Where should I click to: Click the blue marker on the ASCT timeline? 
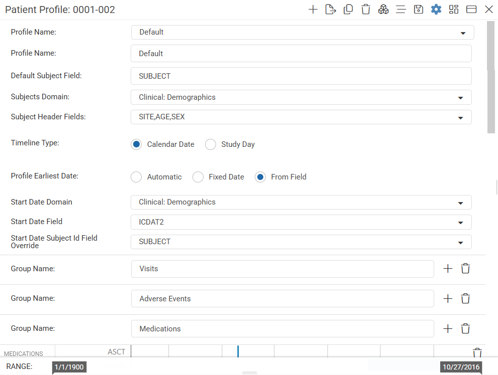click(x=238, y=351)
